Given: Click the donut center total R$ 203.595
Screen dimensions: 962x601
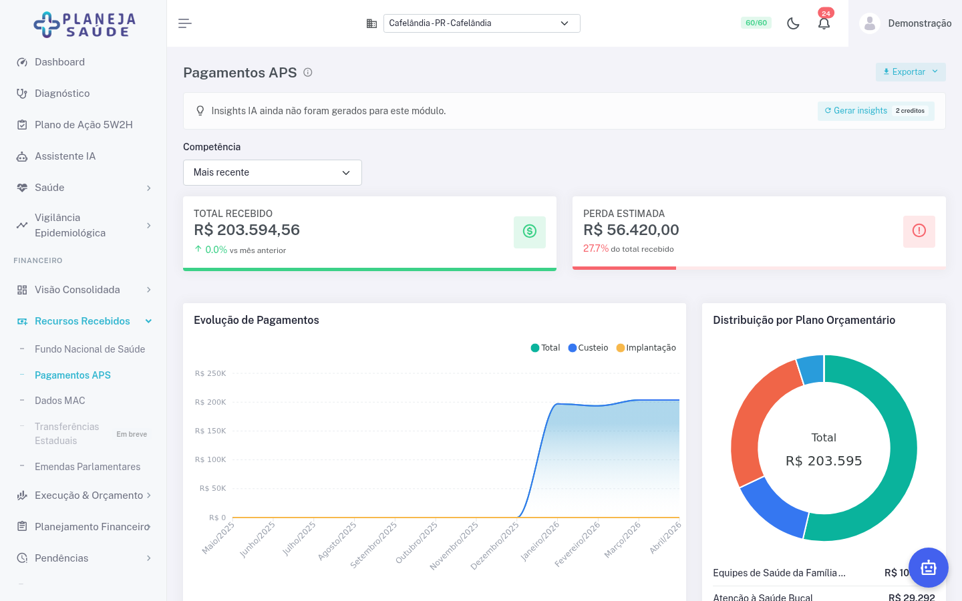Looking at the screenshot, I should pyautogui.click(x=824, y=461).
